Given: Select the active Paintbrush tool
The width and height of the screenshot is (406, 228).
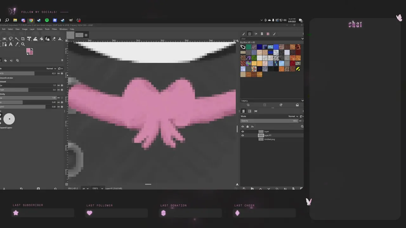Looking at the screenshot, I should 48,39.
